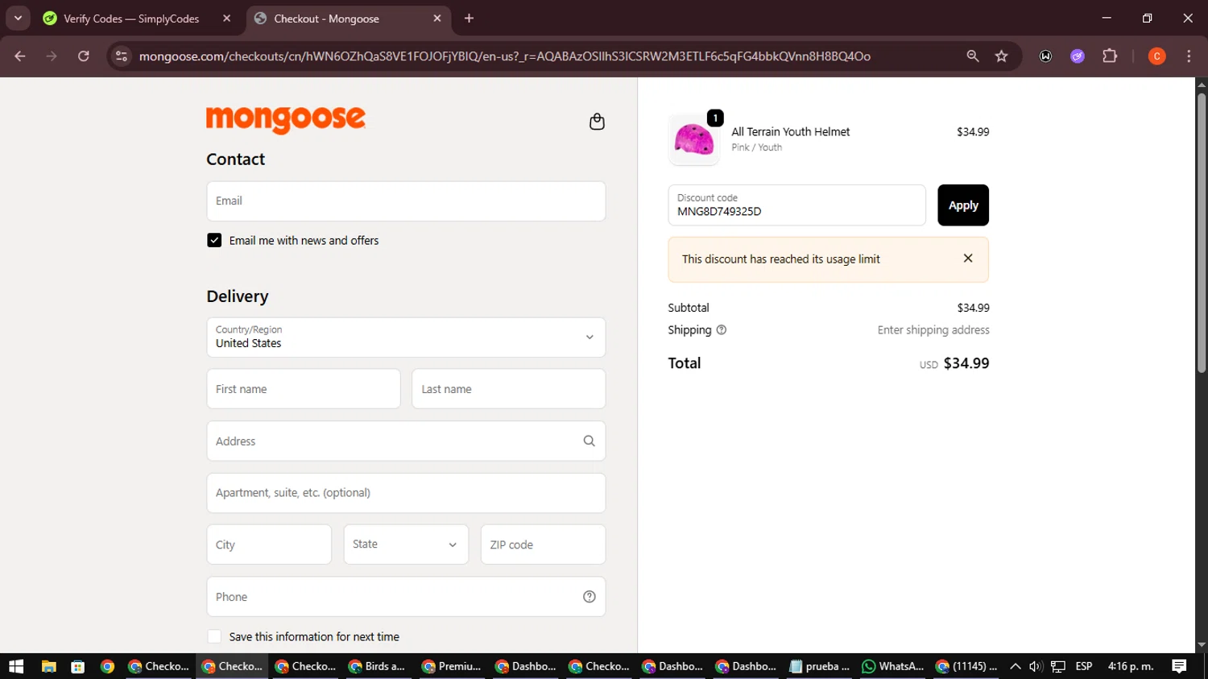Focus the Address input field

[406, 441]
